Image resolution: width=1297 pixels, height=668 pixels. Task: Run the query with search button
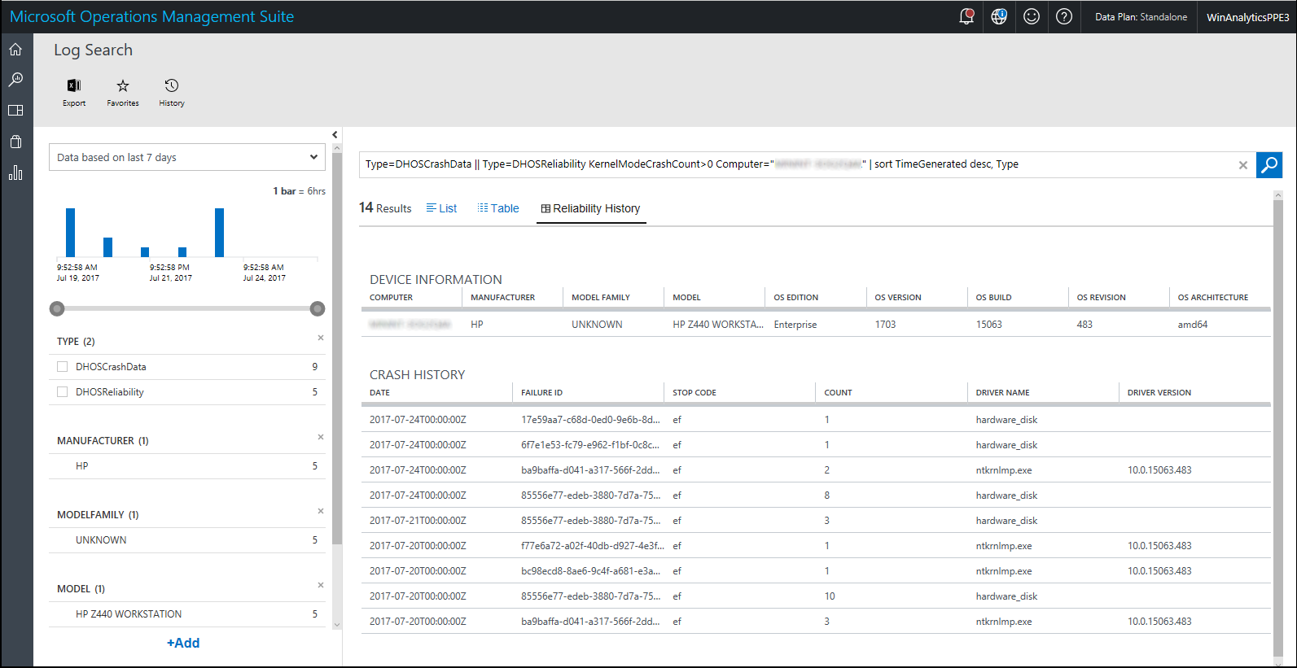1269,164
